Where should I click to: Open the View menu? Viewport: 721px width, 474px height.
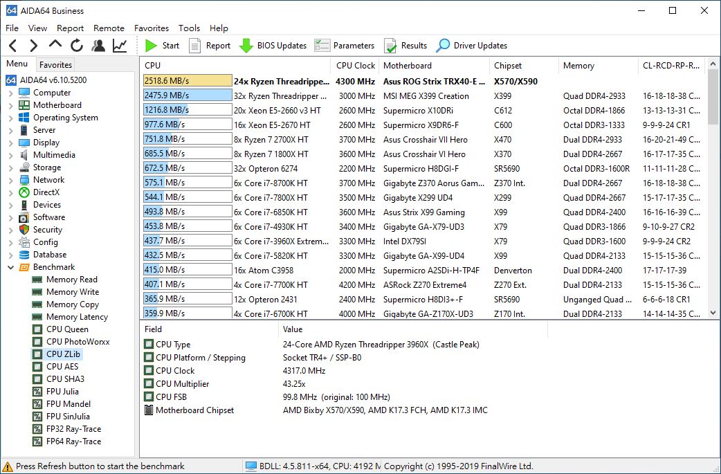[37, 28]
